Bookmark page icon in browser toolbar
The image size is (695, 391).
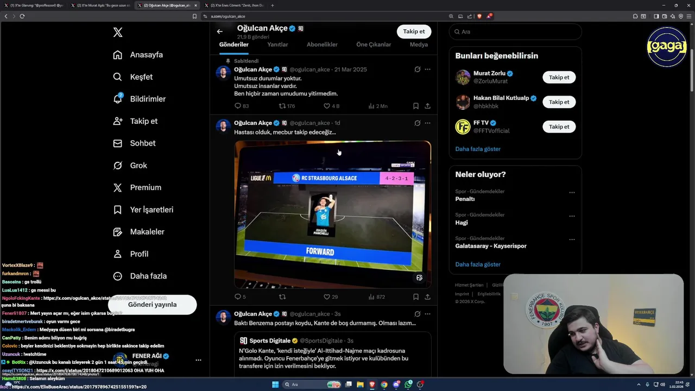click(x=194, y=16)
